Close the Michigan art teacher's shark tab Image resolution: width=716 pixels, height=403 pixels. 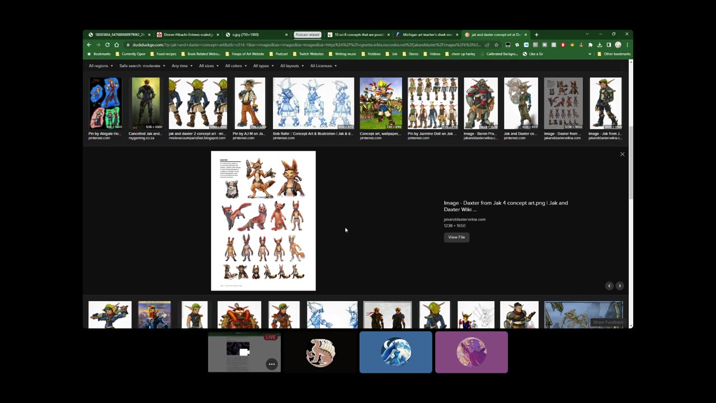click(457, 35)
